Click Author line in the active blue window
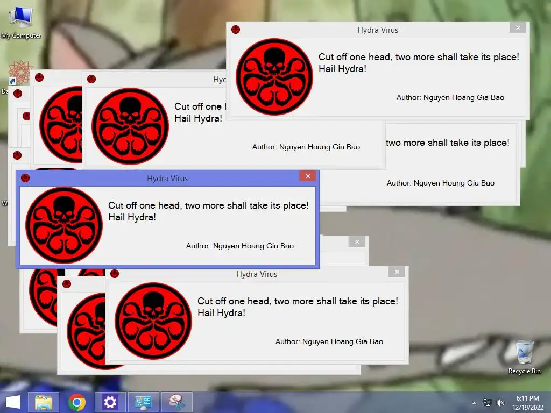The width and height of the screenshot is (551, 413). pos(239,246)
